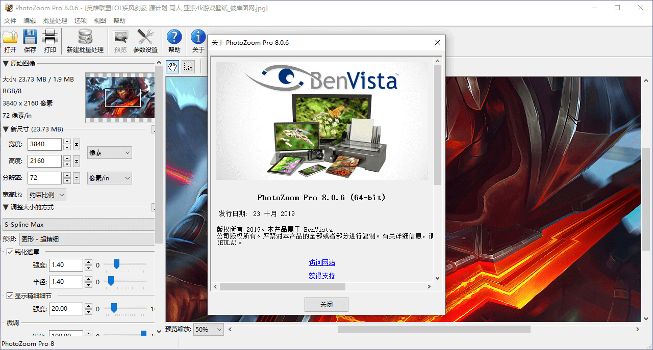The image size is (653, 350).
Task: Open the 编辑 menu
Action: click(30, 21)
